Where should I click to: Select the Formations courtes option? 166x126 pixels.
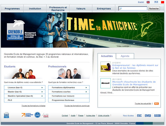click(x=69, y=92)
